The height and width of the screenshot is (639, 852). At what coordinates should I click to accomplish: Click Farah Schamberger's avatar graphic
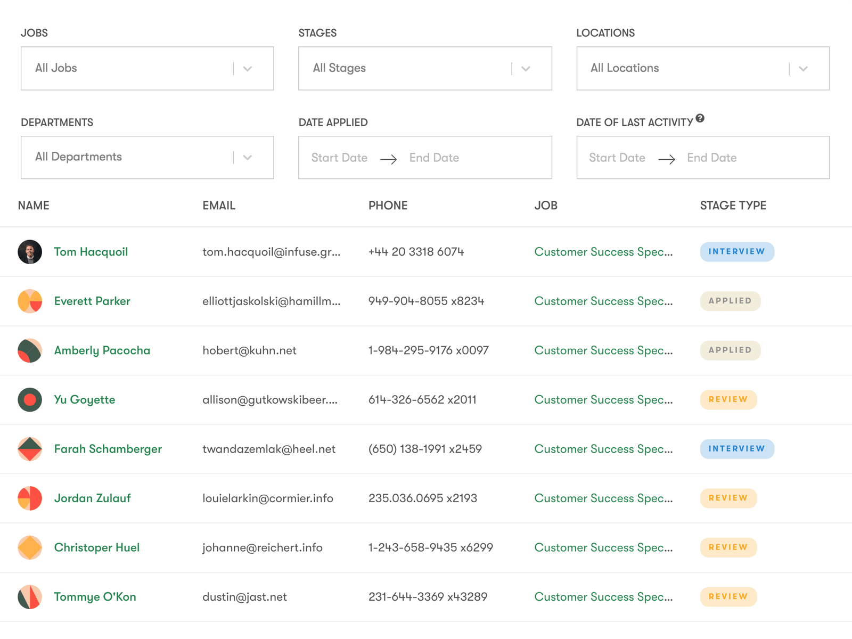point(30,449)
